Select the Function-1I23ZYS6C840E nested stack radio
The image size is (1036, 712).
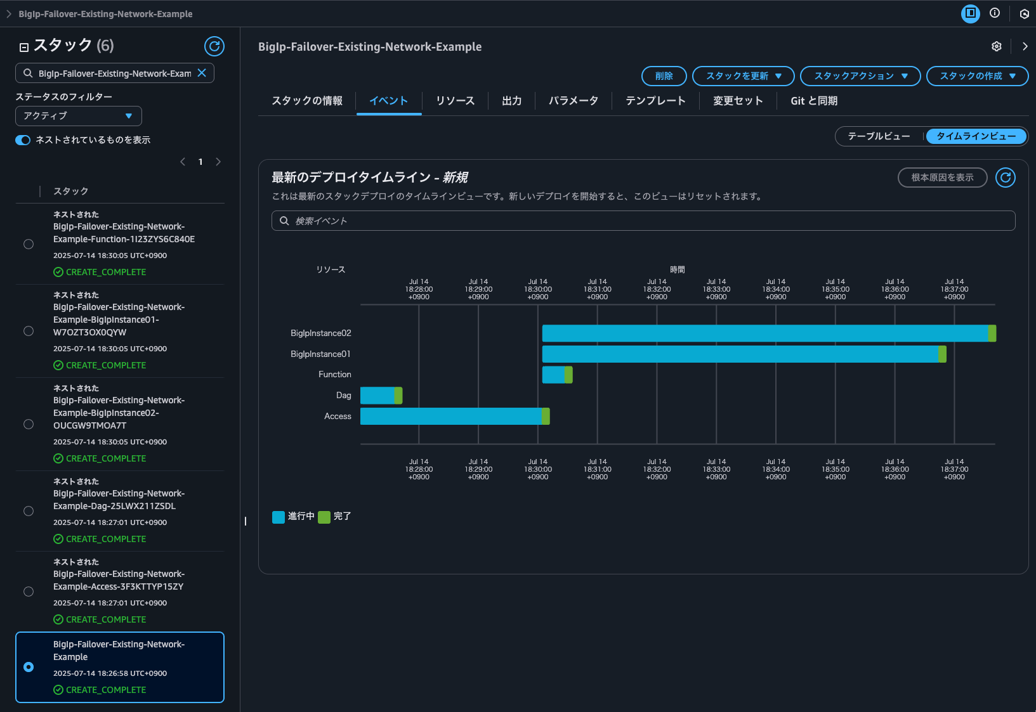29,244
